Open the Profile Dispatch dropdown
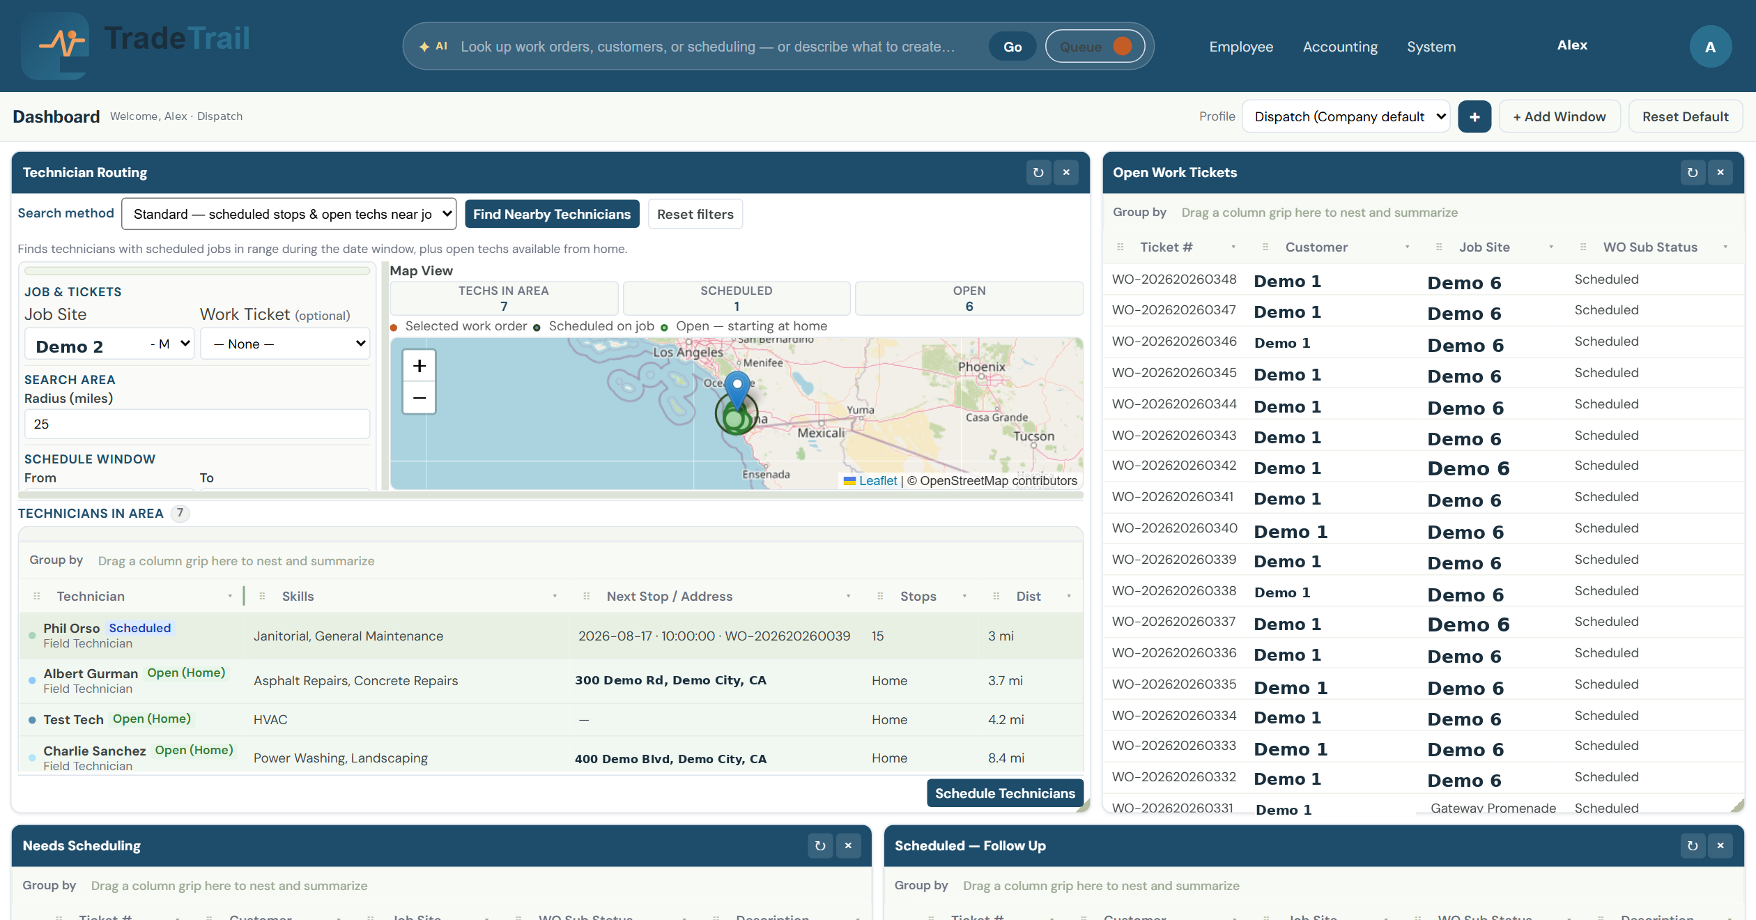The width and height of the screenshot is (1756, 920). 1346,116
